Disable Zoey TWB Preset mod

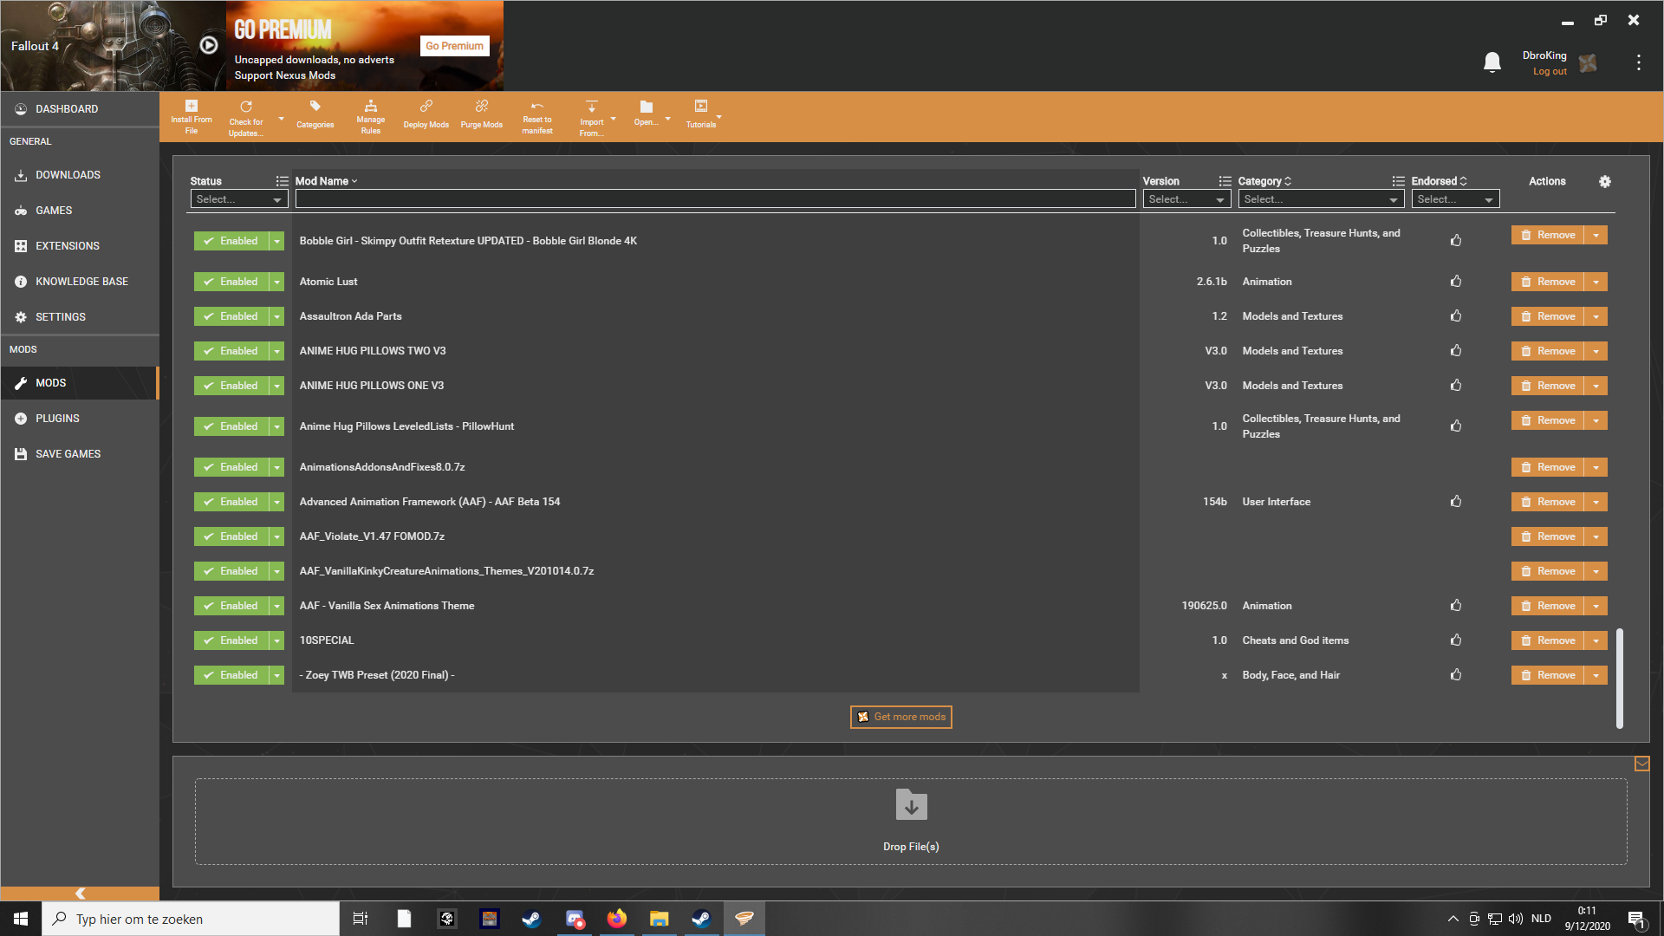click(x=231, y=675)
